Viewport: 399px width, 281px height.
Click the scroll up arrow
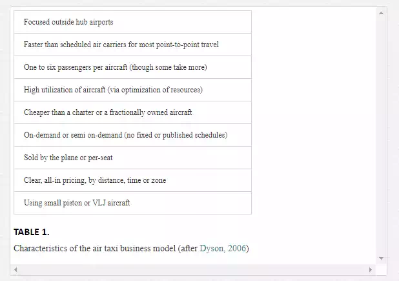(x=381, y=13)
